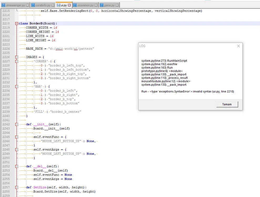
Task: Click the LINE_WIDTH = 16 line
Action: click(40, 36)
